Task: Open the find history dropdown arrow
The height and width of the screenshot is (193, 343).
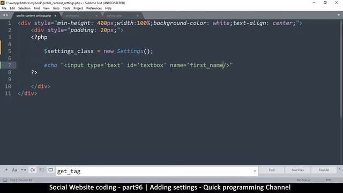Action: point(255,171)
